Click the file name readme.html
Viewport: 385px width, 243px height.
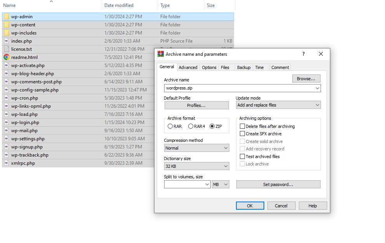[24, 57]
